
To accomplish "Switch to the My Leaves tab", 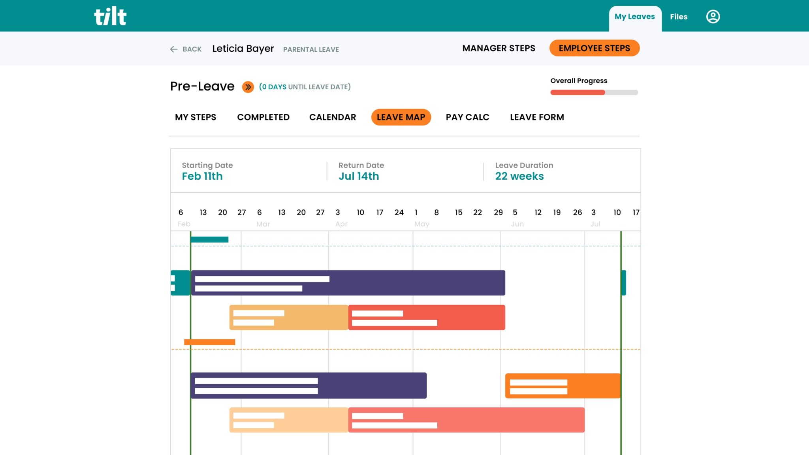I will 634,17.
